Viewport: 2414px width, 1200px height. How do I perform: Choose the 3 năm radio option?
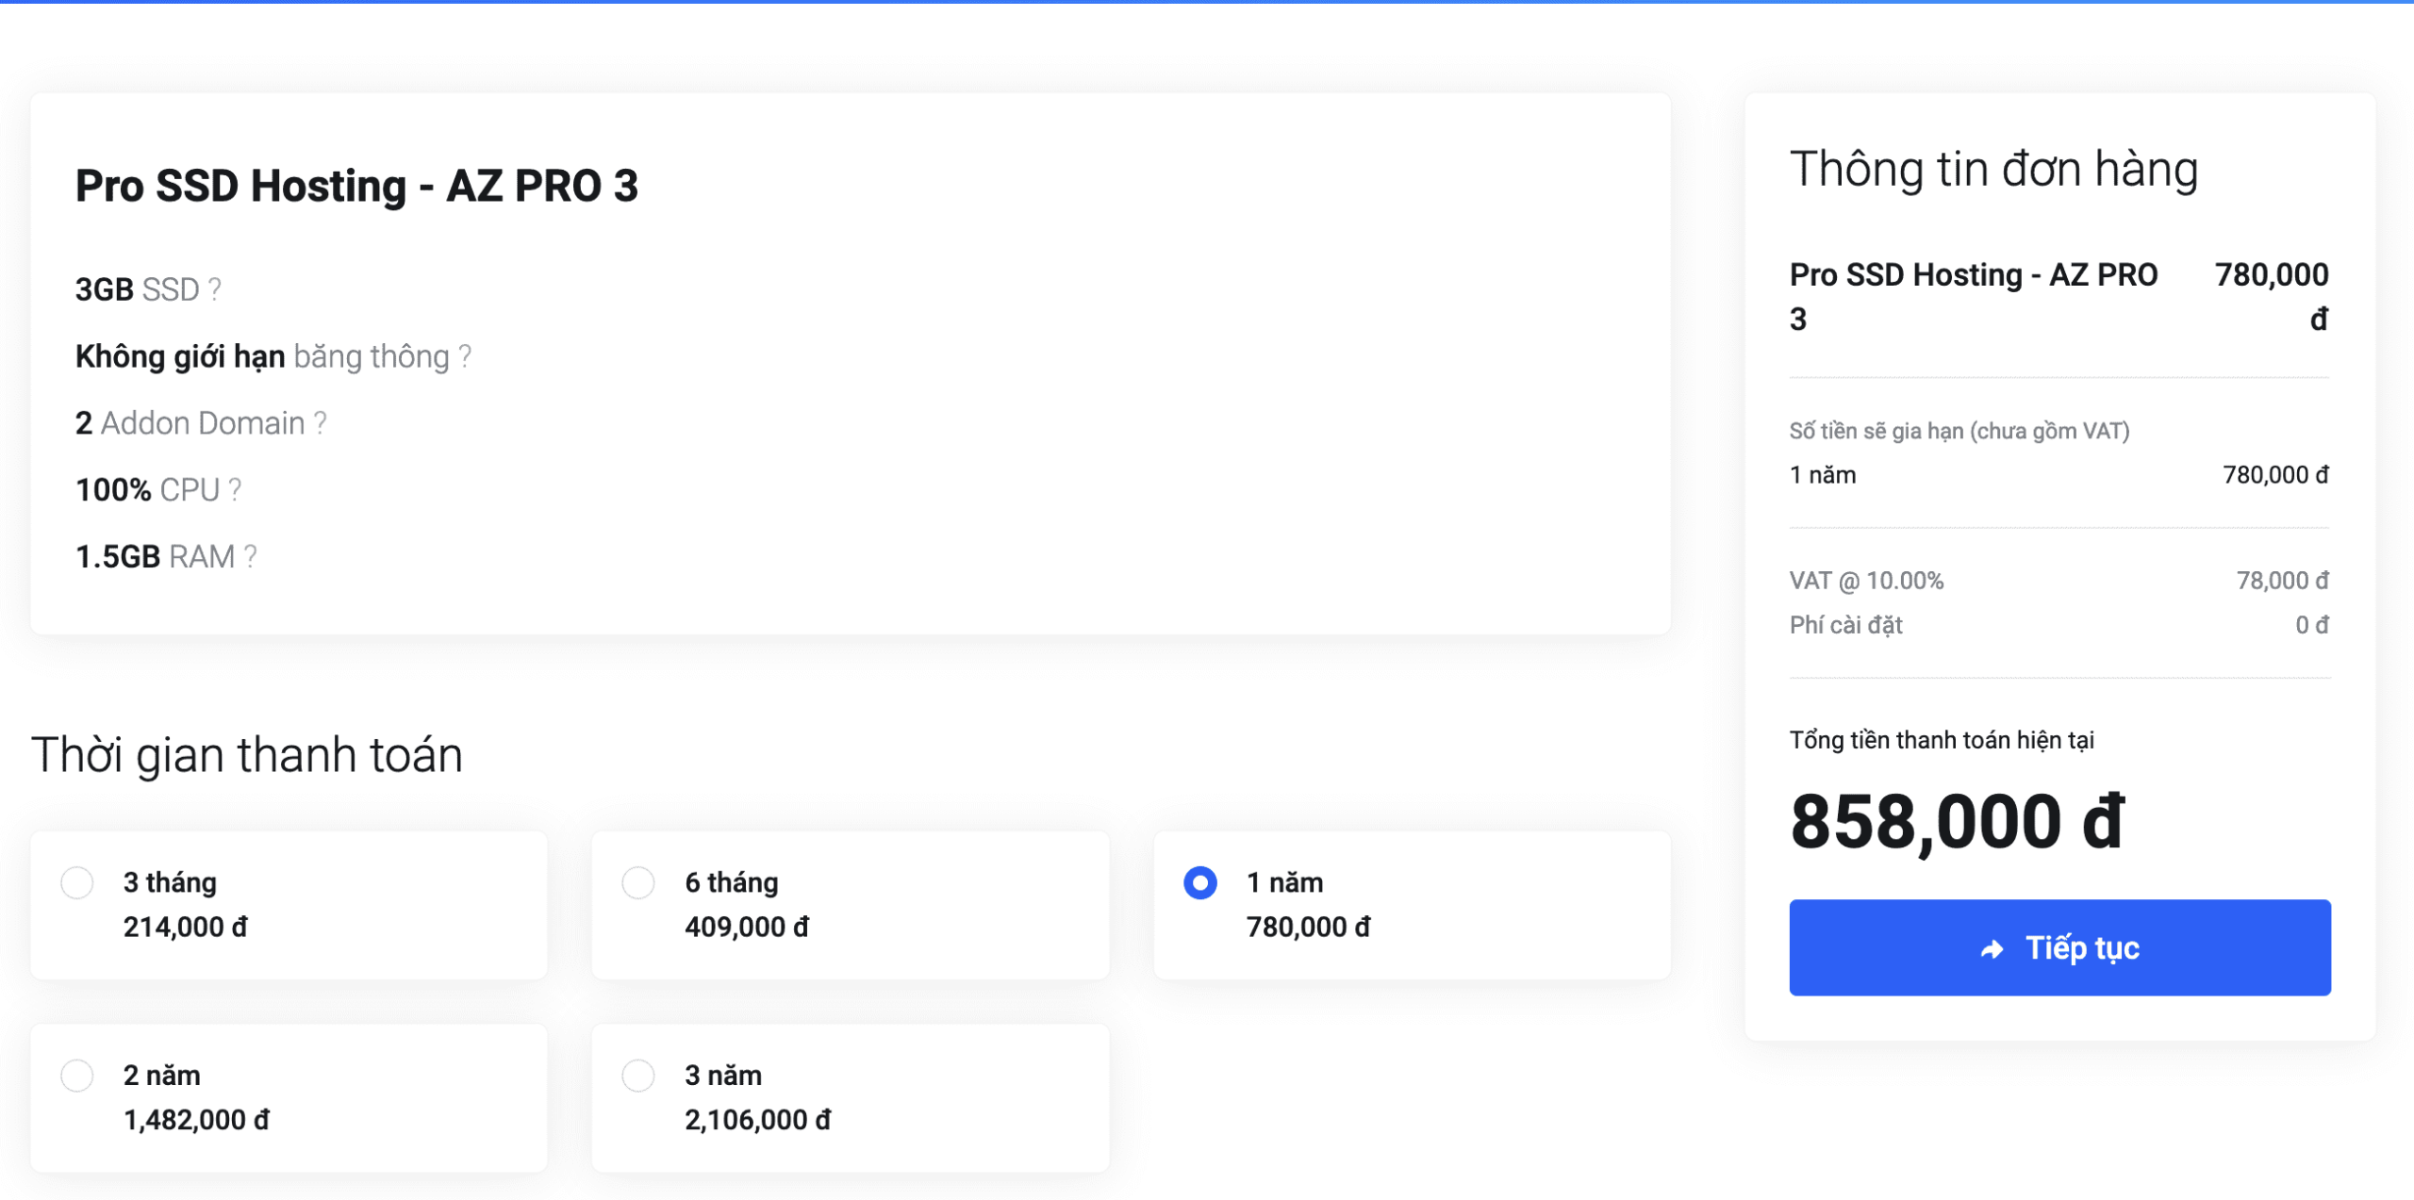point(638,1076)
